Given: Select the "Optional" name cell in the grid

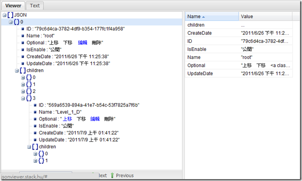Looking at the screenshot, I should (x=212, y=65).
